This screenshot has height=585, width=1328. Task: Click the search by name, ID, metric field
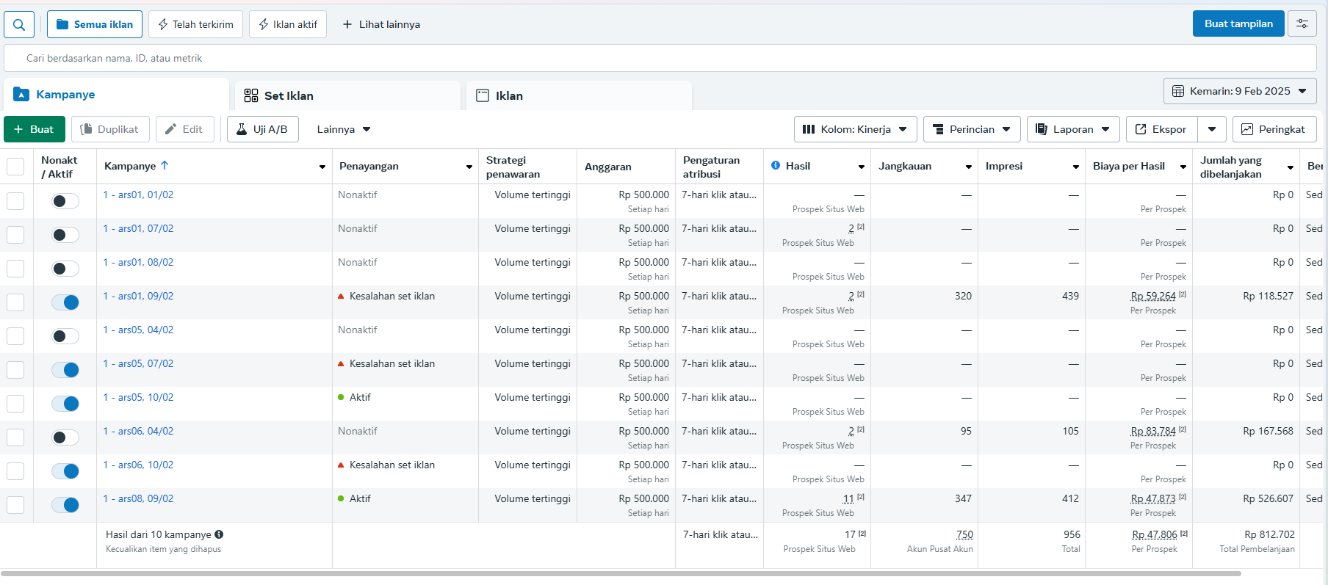[660, 58]
